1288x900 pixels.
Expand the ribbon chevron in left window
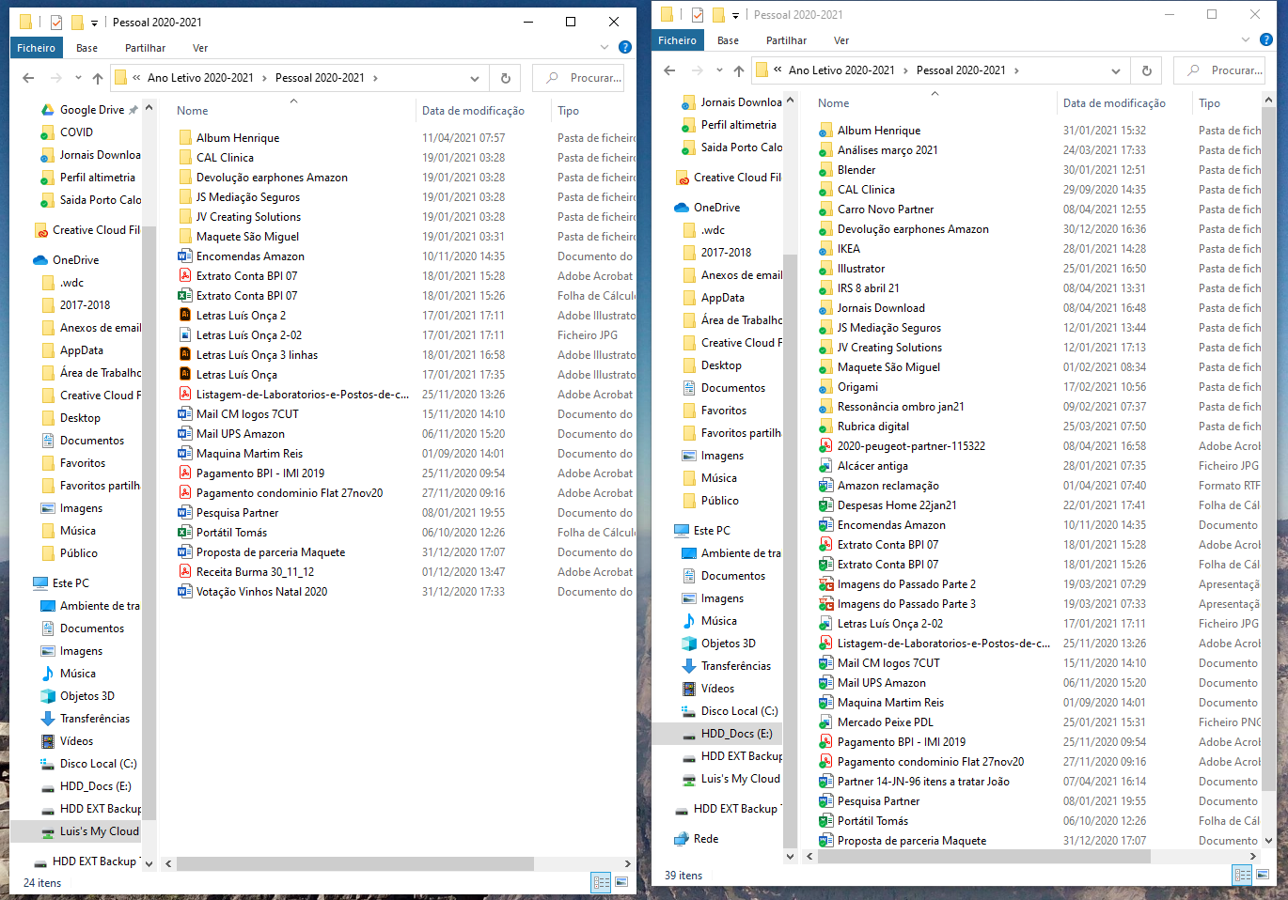pos(605,47)
